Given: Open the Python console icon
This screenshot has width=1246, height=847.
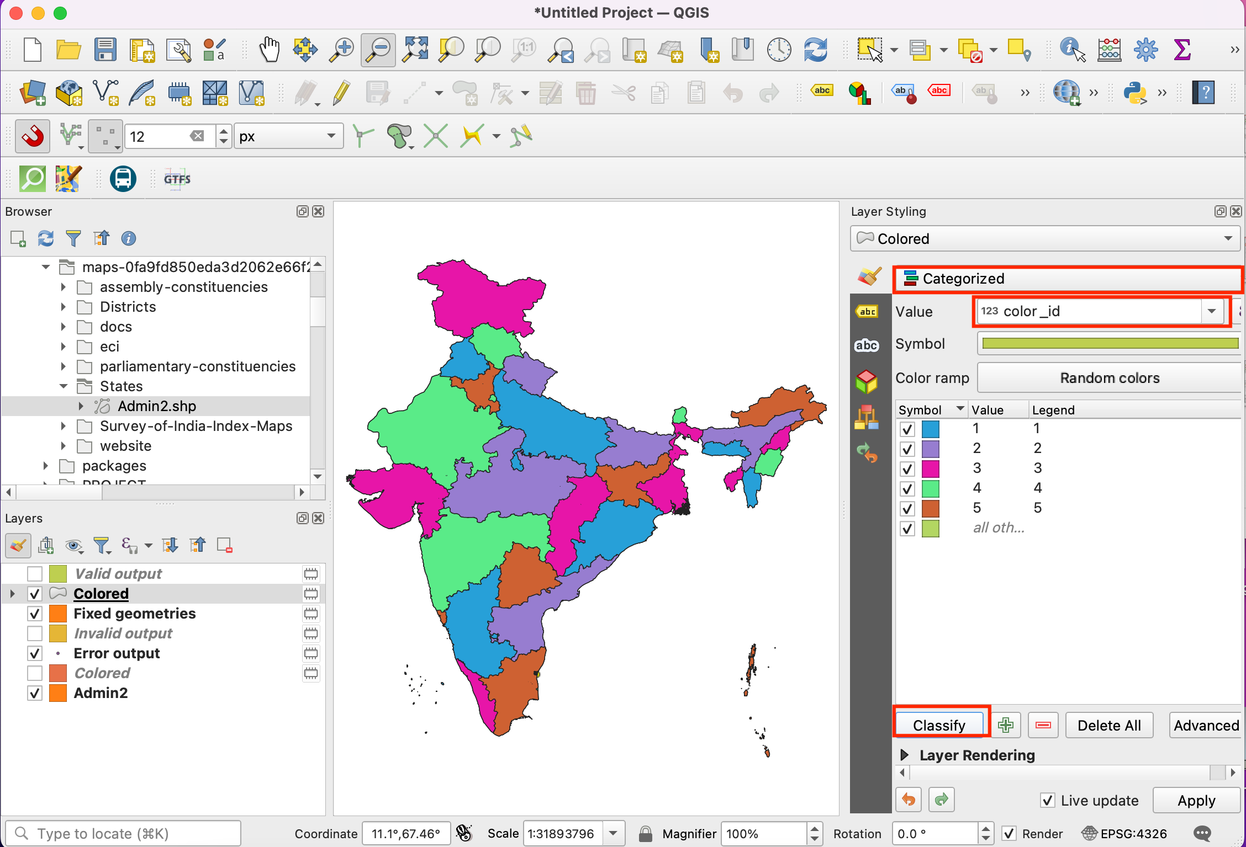Looking at the screenshot, I should point(1135,93).
